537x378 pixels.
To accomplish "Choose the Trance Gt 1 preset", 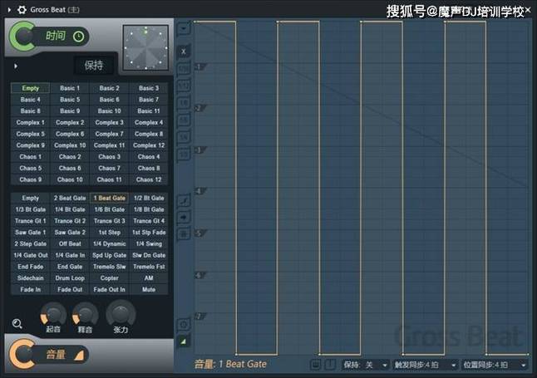I will (31, 221).
